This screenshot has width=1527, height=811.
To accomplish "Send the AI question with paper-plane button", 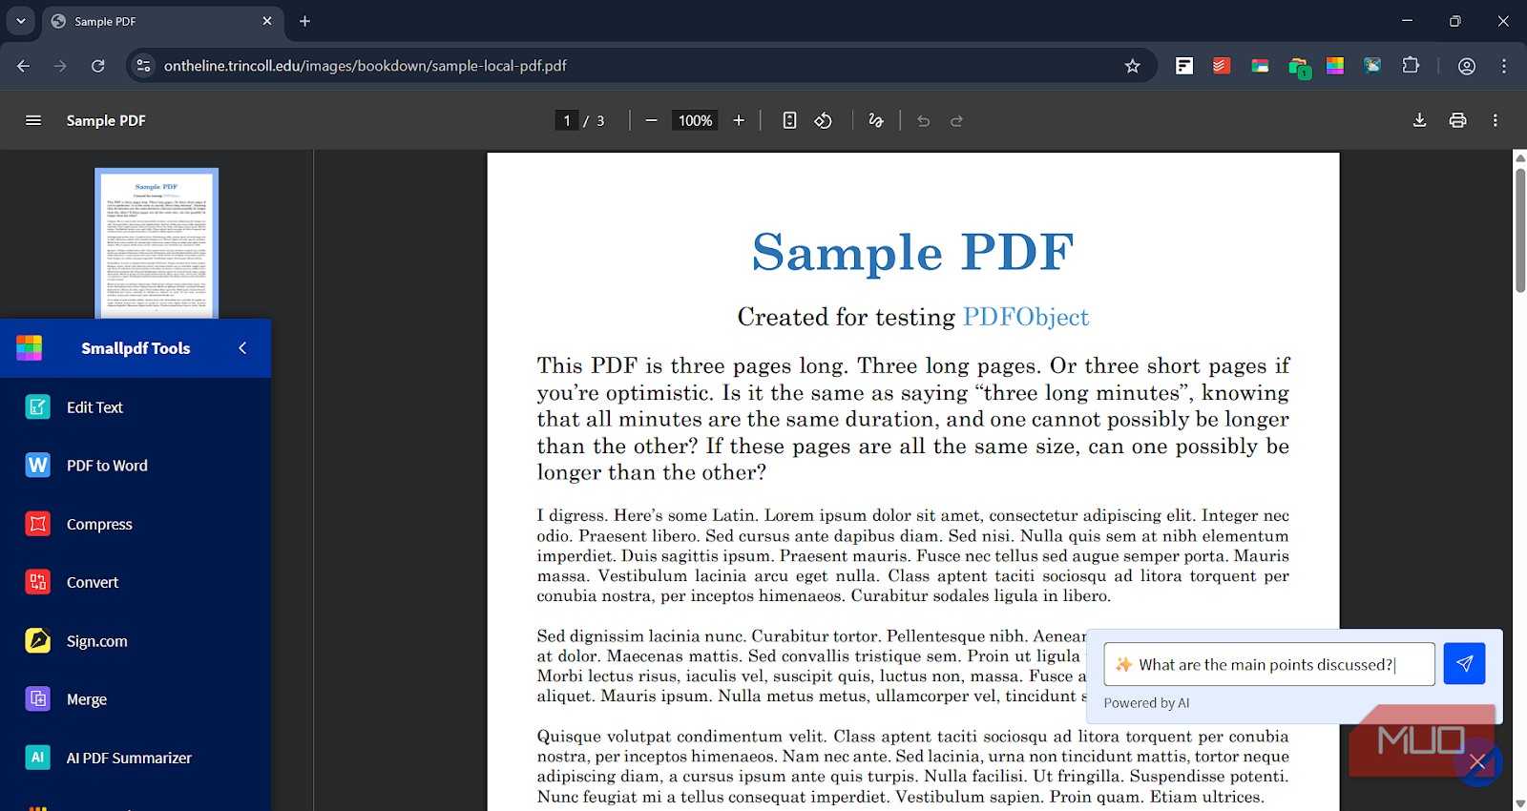I will coord(1464,663).
